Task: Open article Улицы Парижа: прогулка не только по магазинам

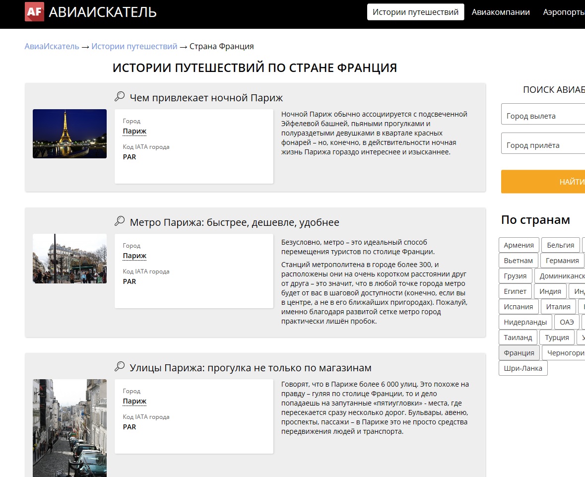Action: [x=251, y=368]
